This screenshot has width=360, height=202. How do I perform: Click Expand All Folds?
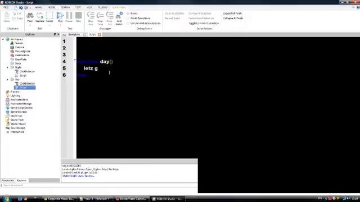point(232,13)
